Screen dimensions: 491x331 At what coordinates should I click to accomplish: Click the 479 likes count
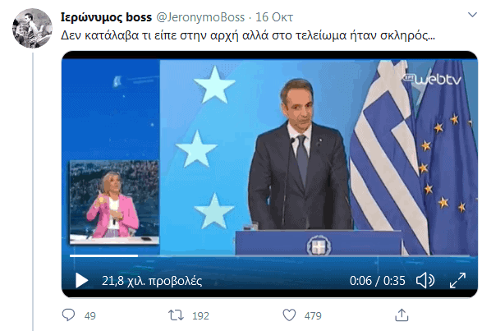point(313,315)
